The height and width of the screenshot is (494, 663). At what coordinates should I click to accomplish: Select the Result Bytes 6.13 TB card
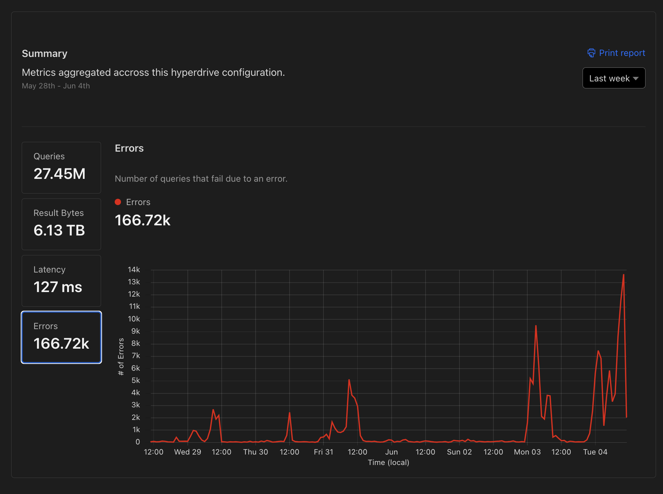pyautogui.click(x=61, y=224)
